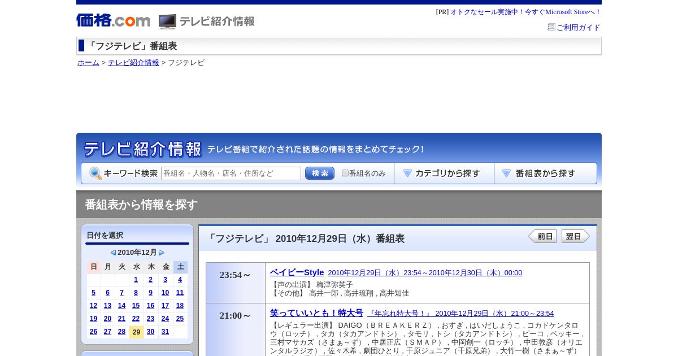Open the 年忘れ特大号 broadcast time link
Screen dimensions: 678x356
click(460, 314)
